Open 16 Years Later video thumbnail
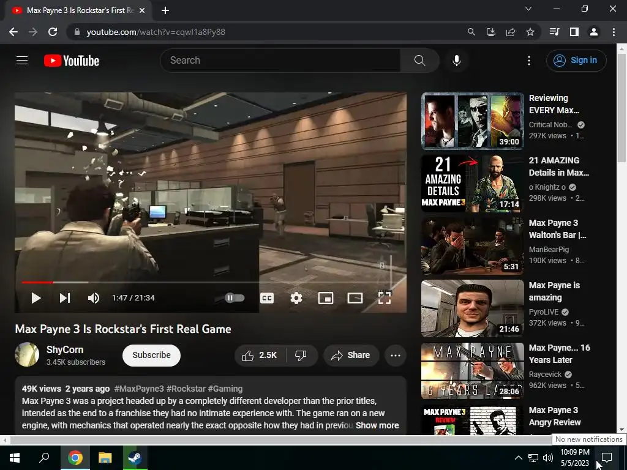This screenshot has width=627, height=470. pyautogui.click(x=472, y=370)
